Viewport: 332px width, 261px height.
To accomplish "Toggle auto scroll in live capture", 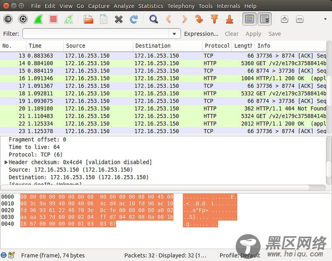I will click(x=264, y=19).
